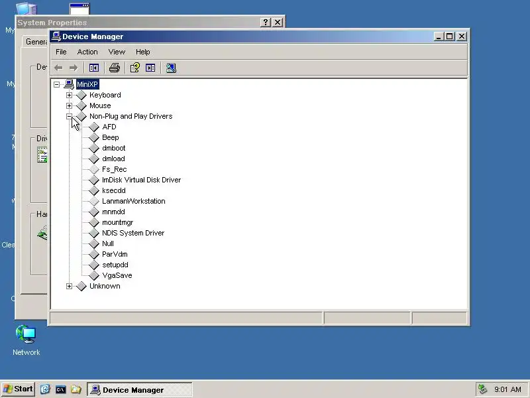Viewport: 530px width, 398px height.
Task: Expand the Mouse category
Action: tap(69, 105)
